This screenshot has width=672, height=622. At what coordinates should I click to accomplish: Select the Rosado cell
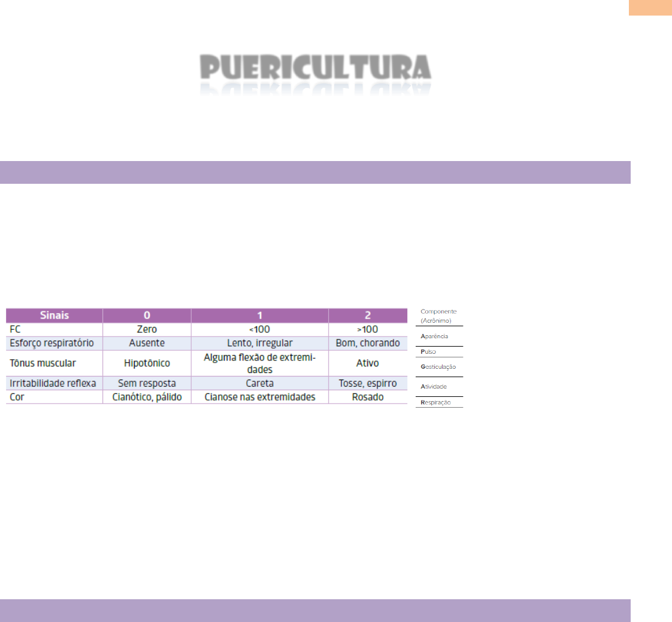368,397
